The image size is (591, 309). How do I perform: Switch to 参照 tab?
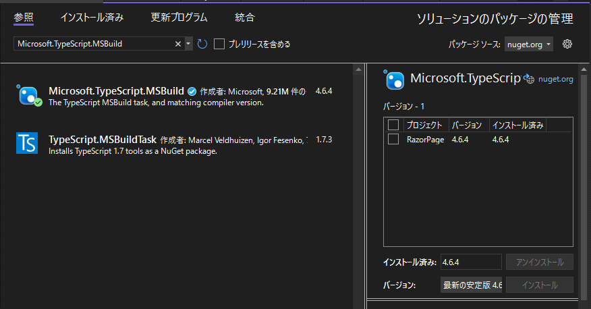[24, 18]
